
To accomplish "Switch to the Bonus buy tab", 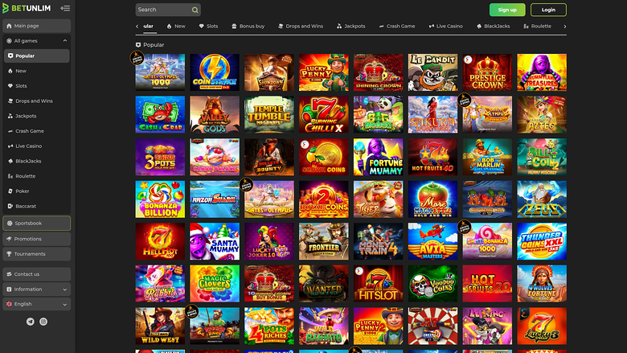I will click(x=248, y=27).
